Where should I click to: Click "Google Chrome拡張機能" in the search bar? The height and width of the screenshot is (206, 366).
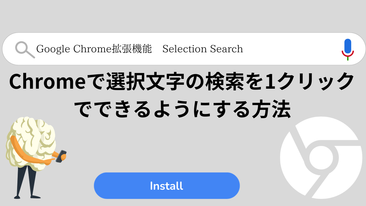tap(94, 49)
